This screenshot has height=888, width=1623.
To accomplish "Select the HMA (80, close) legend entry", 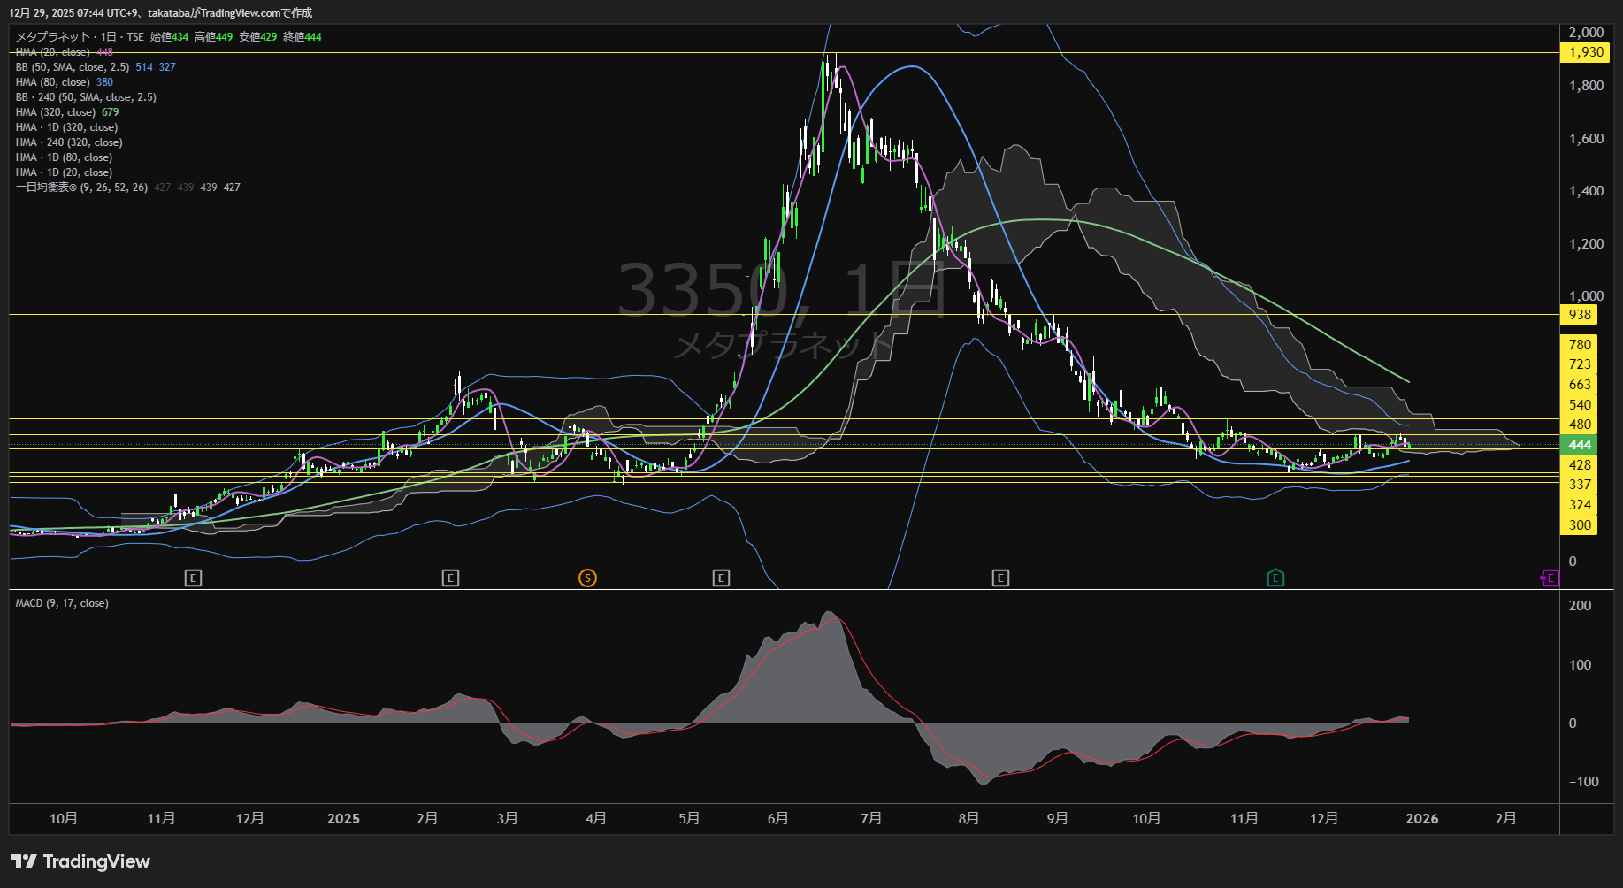I will pos(51,82).
